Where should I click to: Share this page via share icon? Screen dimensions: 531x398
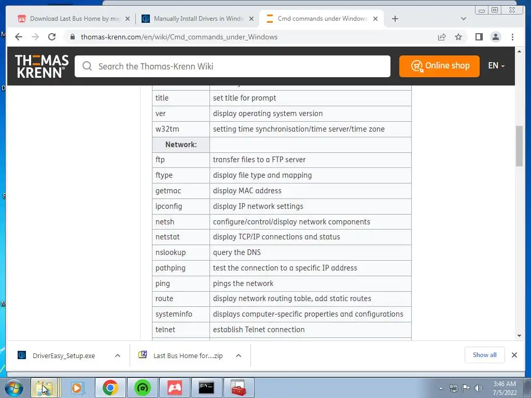click(x=442, y=37)
